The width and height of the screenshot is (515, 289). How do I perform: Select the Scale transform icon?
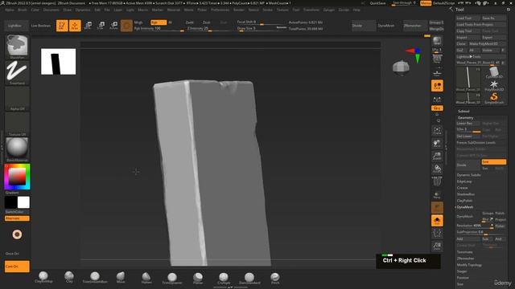coord(101,26)
